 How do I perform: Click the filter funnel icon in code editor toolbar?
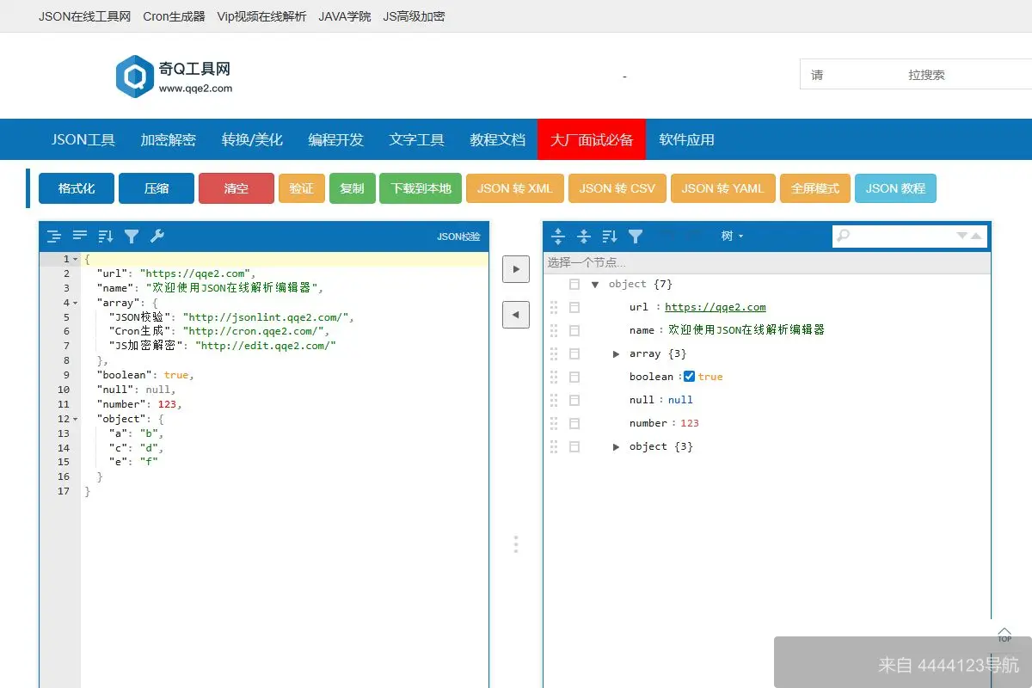132,236
